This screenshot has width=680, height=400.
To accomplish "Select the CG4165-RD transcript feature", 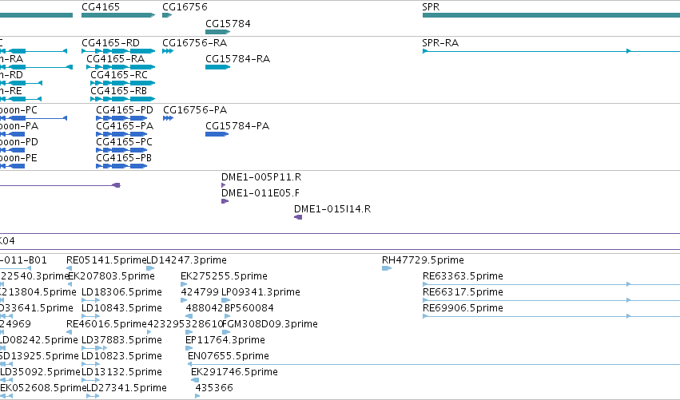I will [118, 51].
